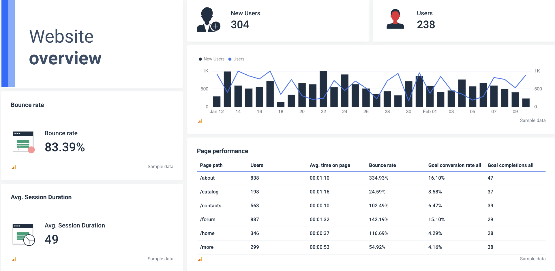Select the /forum page path row
Screen dimensions: 555x271
coord(371,219)
